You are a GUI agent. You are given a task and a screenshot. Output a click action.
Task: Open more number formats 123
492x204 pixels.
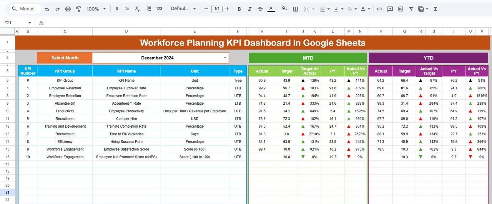click(159, 9)
